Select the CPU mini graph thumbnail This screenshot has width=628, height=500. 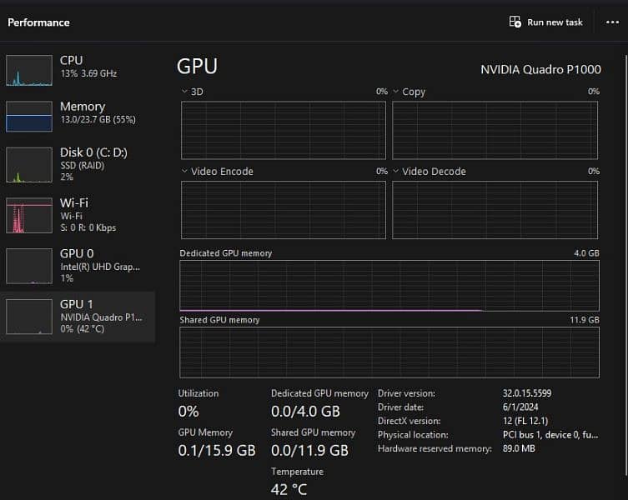(29, 71)
